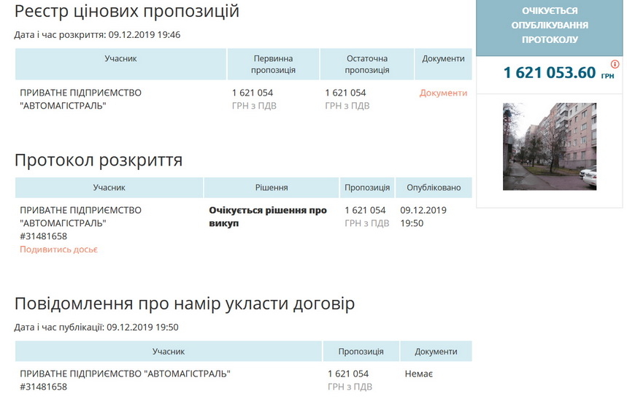Click the Реєстр цінових пропозицій heading
627x402 pixels.
pyautogui.click(x=127, y=12)
